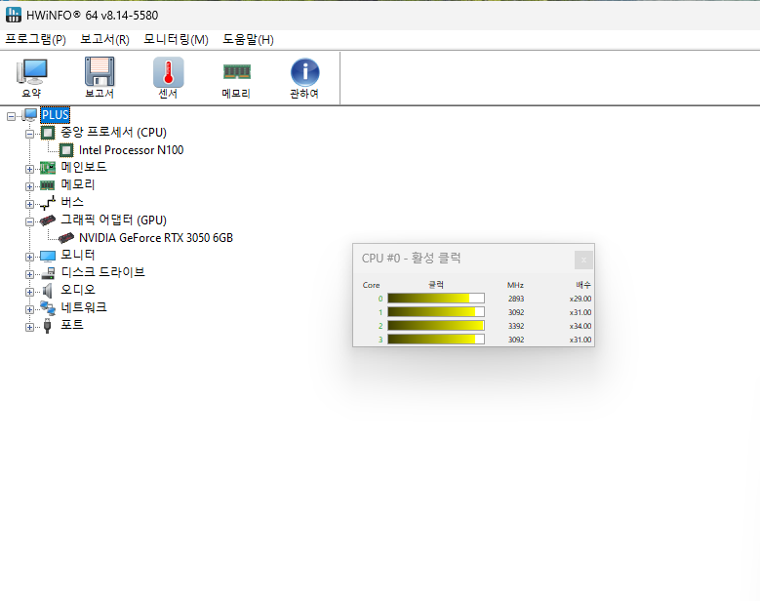The height and width of the screenshot is (601, 760).
Task: Open the 보고서(R) menu
Action: tap(104, 39)
